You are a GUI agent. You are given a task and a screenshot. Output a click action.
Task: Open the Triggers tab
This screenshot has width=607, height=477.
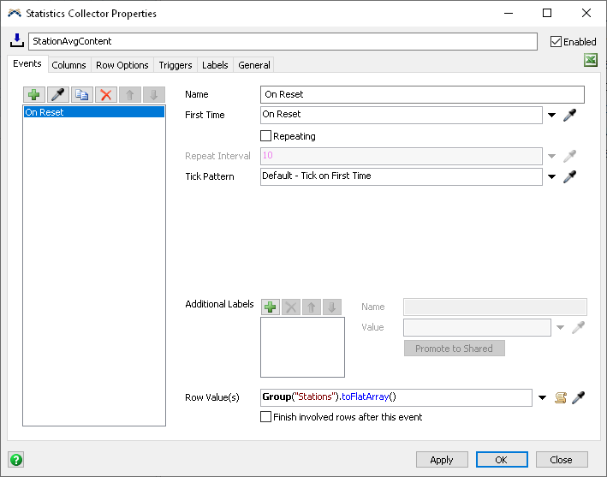pos(176,65)
